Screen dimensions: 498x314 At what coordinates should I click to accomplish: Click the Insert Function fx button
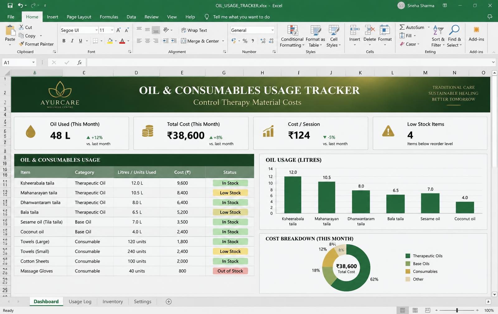[x=80, y=63]
